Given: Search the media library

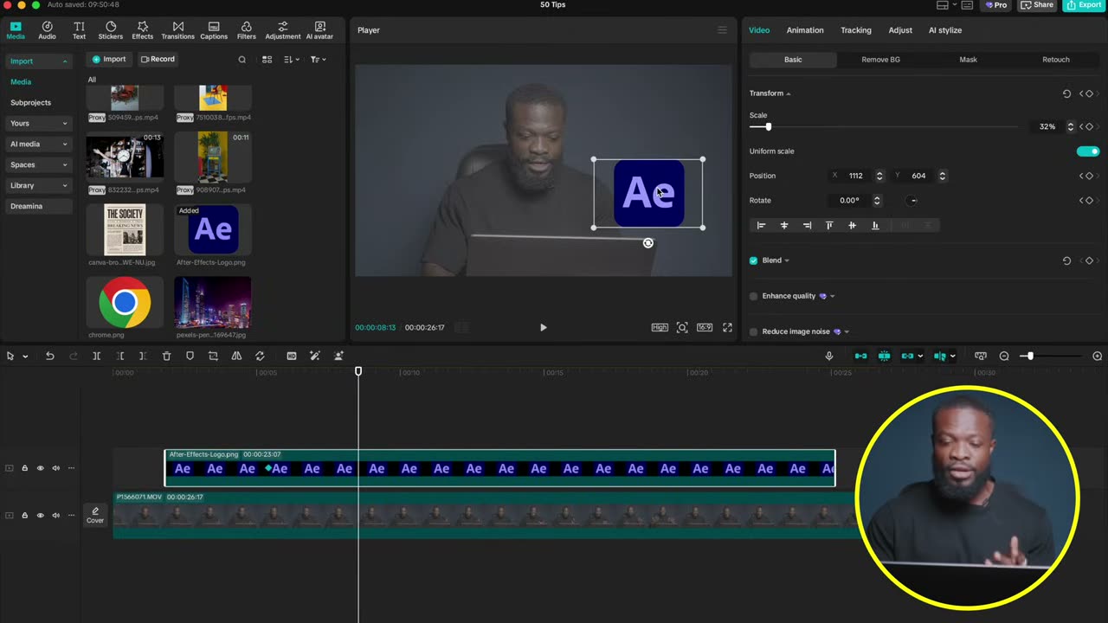Looking at the screenshot, I should (242, 60).
